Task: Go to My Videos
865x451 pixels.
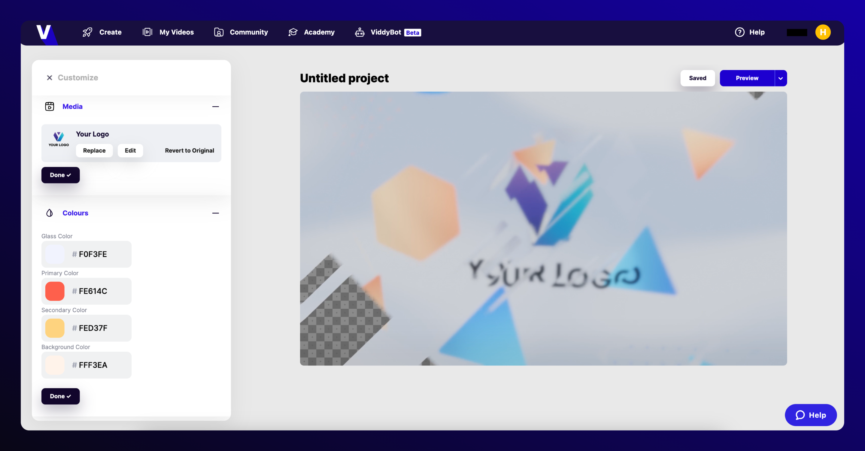Action: (168, 32)
